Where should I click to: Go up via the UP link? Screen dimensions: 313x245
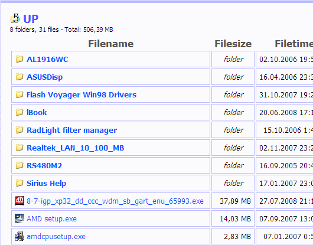31,19
